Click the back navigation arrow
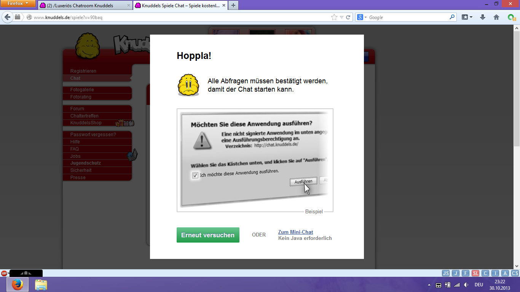Viewport: 520px width, 292px height. (8, 17)
